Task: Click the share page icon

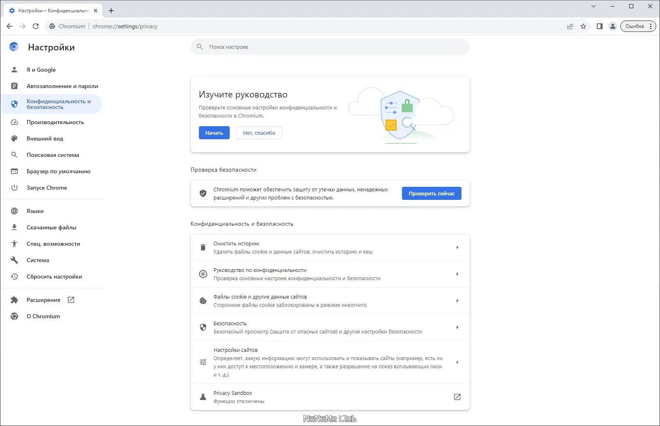Action: 570,26
